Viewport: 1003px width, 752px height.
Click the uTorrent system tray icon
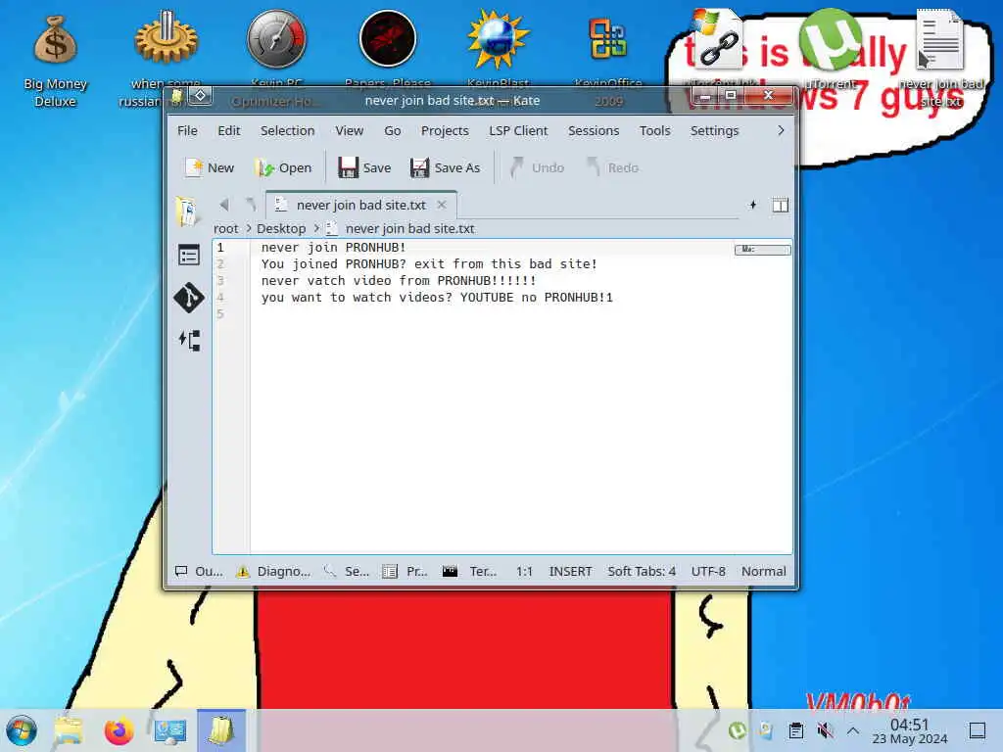[738, 730]
